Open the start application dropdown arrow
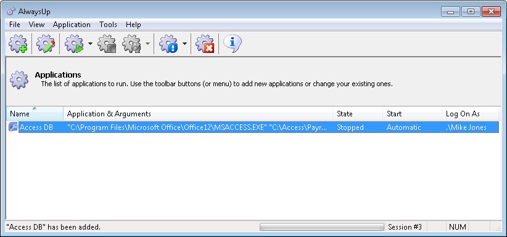Image resolution: width=507 pixels, height=237 pixels. click(x=90, y=44)
